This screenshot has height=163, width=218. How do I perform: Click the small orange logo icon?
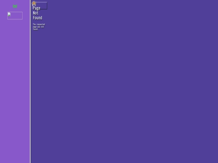[x=34, y=3]
